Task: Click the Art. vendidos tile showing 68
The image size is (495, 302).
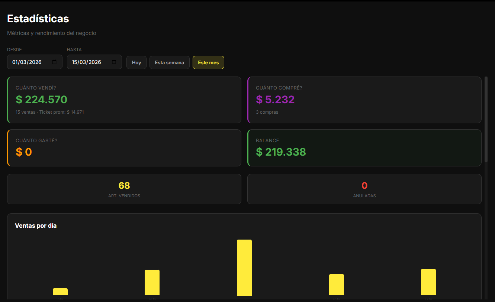Action: pos(124,189)
